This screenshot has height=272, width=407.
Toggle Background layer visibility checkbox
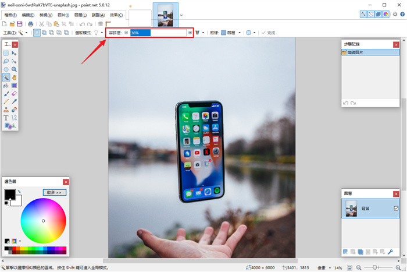(x=396, y=209)
